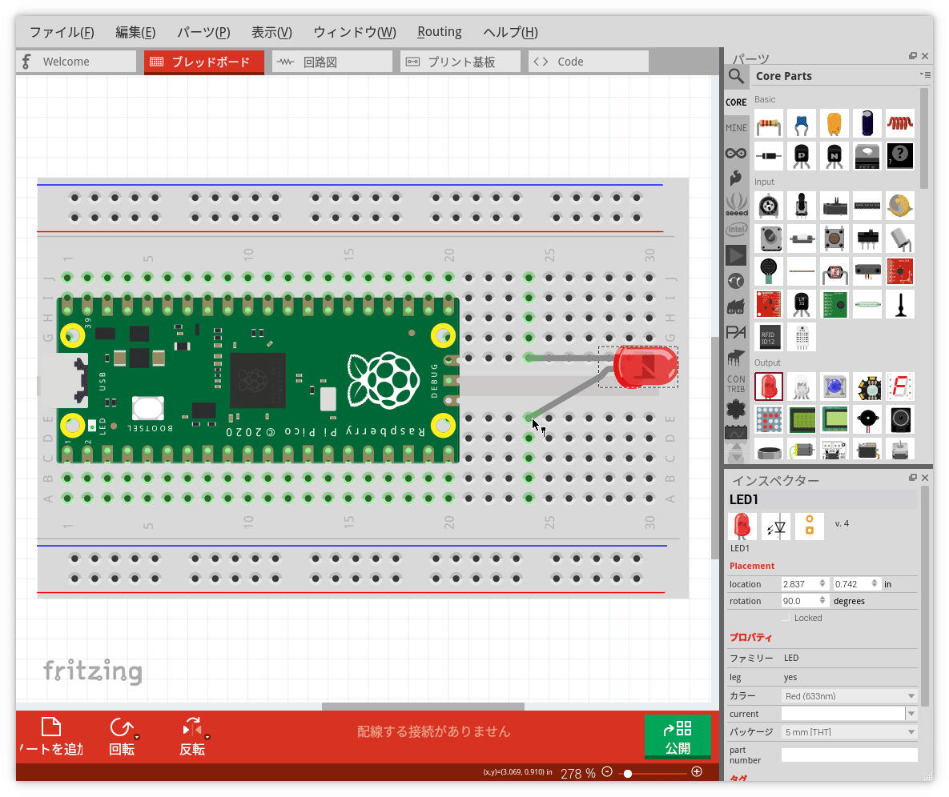
Task: Click the 278 % zoom value
Action: coord(578,774)
